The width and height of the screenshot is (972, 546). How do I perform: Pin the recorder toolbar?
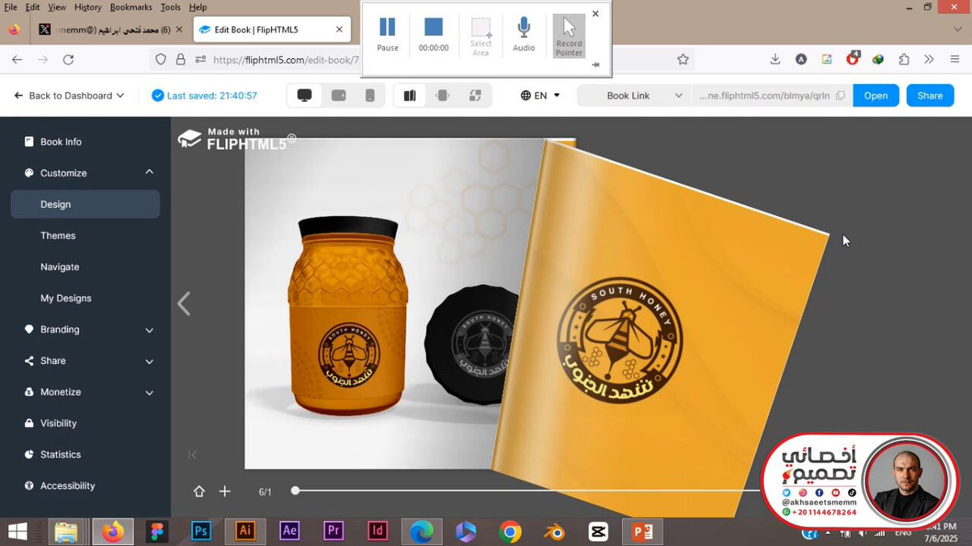[595, 65]
